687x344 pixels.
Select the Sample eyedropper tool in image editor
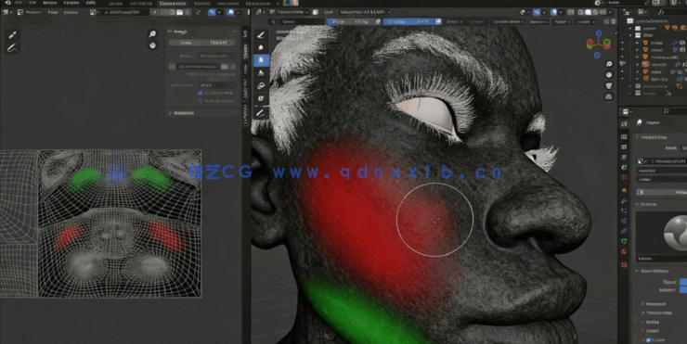click(x=12, y=35)
